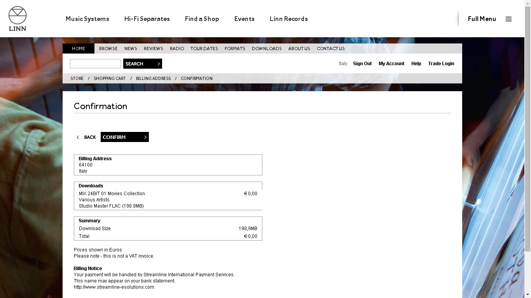Click the Confirm button
The height and width of the screenshot is (298, 531).
click(124, 137)
